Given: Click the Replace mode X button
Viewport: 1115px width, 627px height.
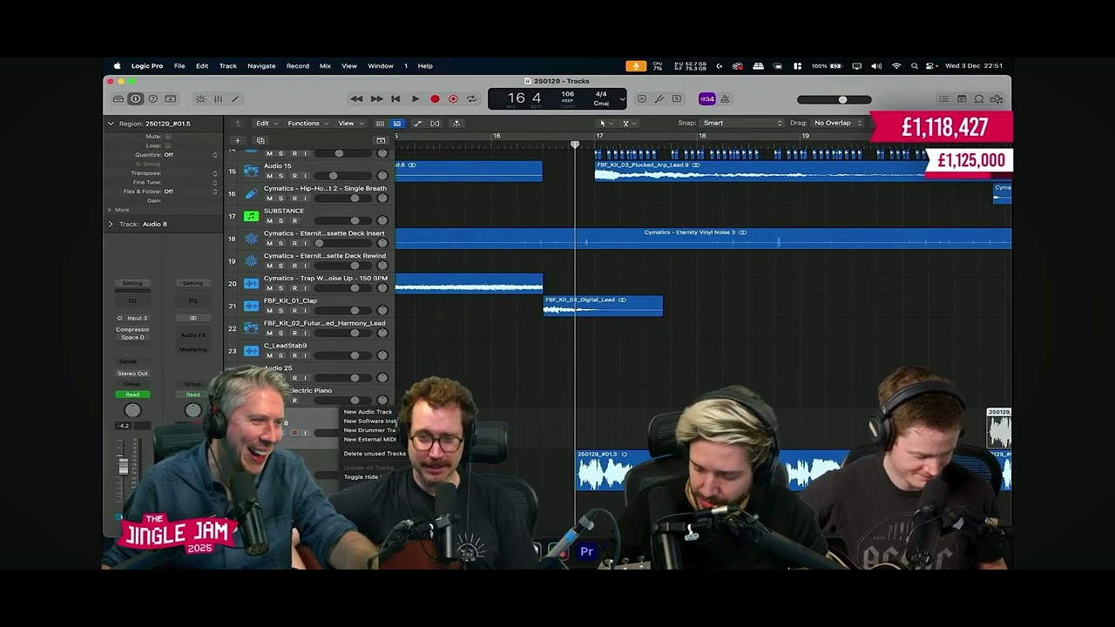Looking at the screenshot, I should pos(642,99).
